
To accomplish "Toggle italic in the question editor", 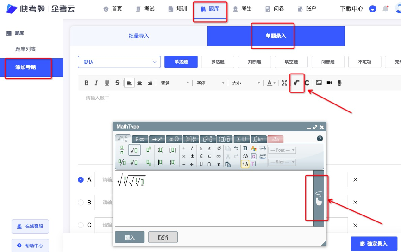I will point(96,83).
